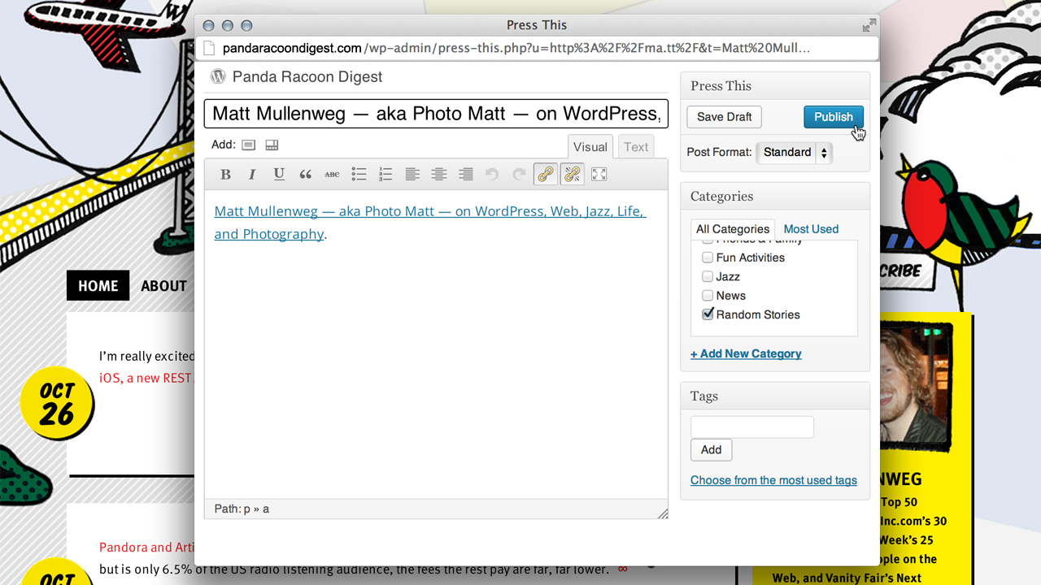Uncheck the Random Stories category
The image size is (1041, 585).
[x=708, y=314]
